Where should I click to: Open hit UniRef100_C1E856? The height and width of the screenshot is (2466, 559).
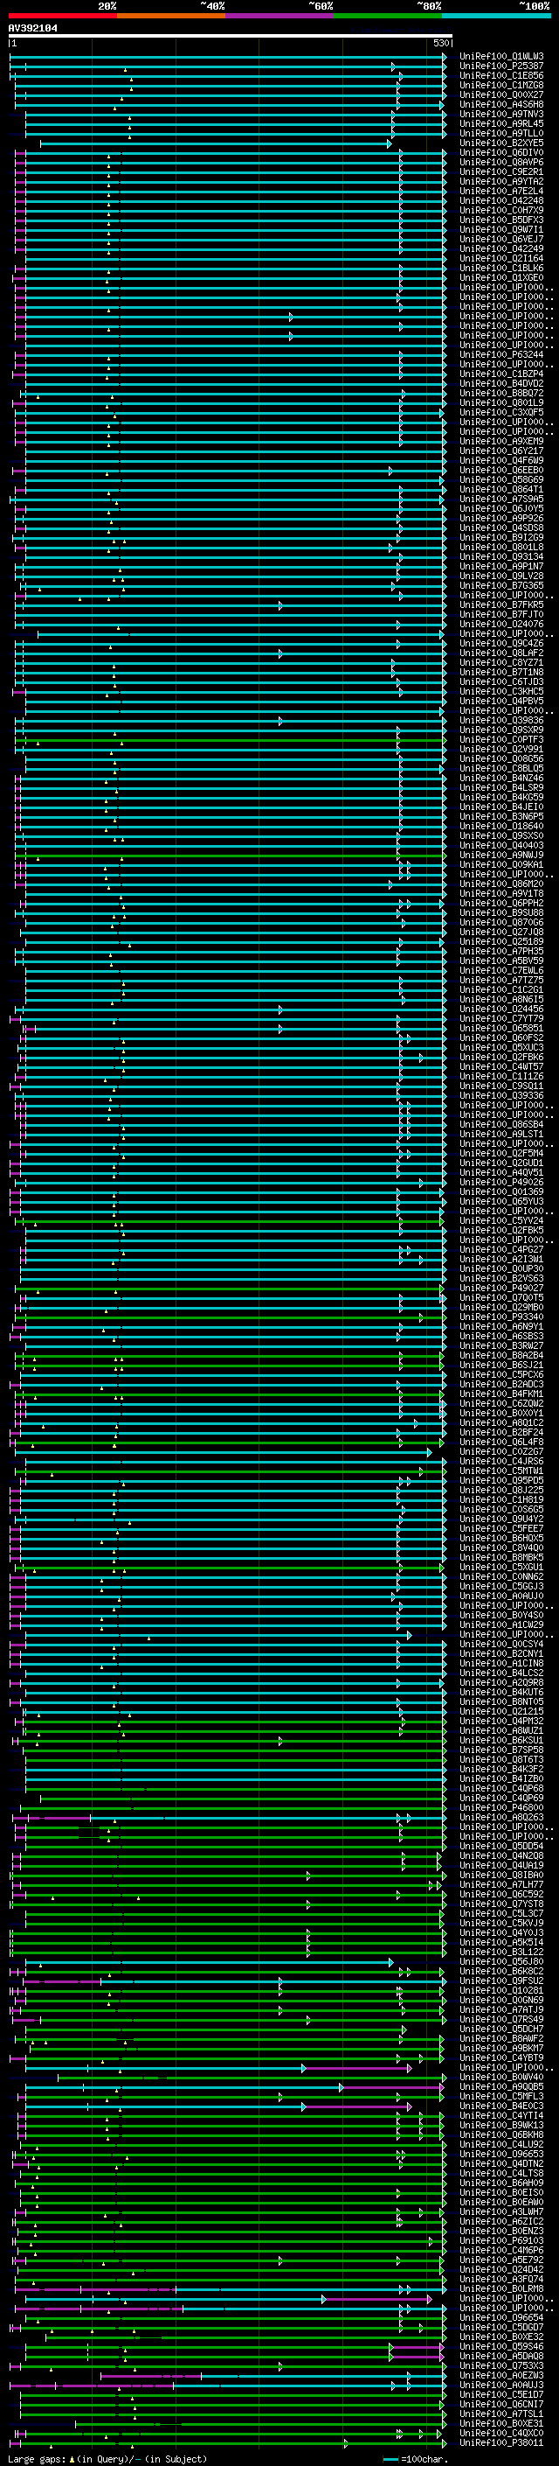click(501, 75)
